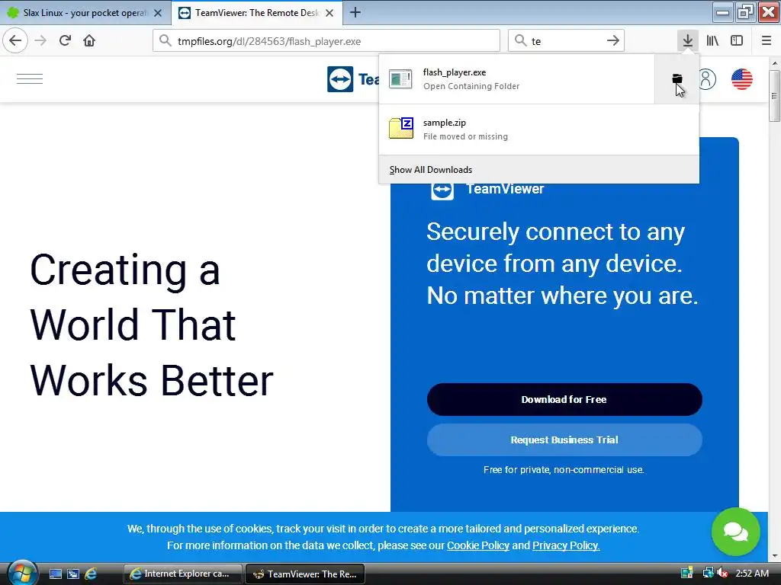Click Download for Free button
The width and height of the screenshot is (781, 585).
tap(564, 399)
